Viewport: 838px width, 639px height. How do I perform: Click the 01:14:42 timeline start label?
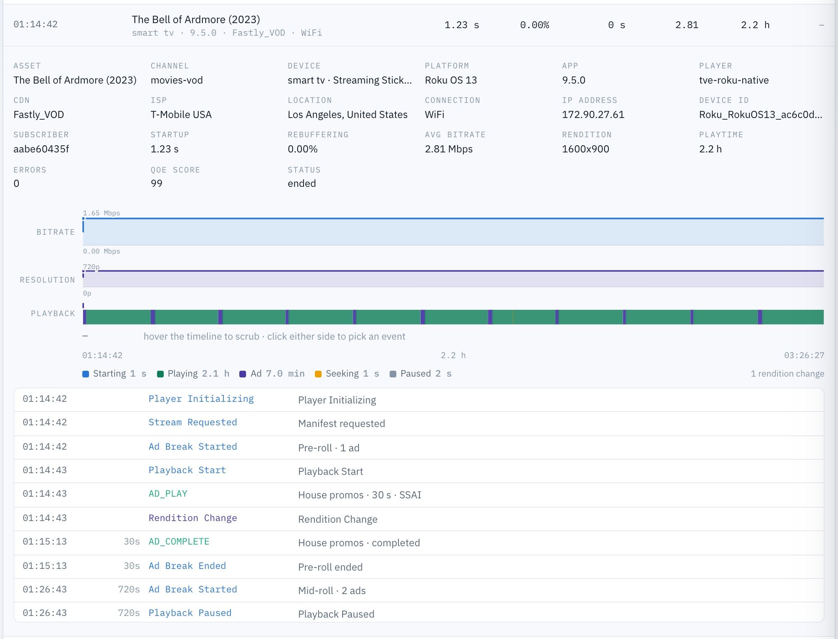pyautogui.click(x=102, y=356)
